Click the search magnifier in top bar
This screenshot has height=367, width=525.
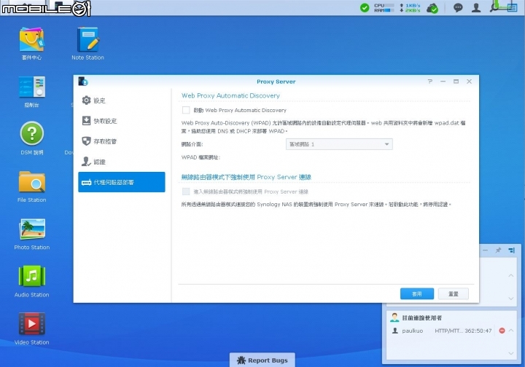click(x=494, y=8)
